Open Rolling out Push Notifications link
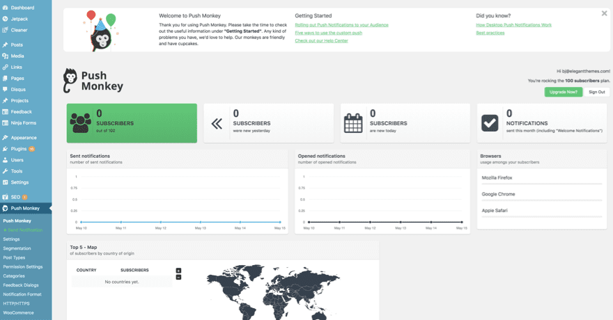 (341, 25)
